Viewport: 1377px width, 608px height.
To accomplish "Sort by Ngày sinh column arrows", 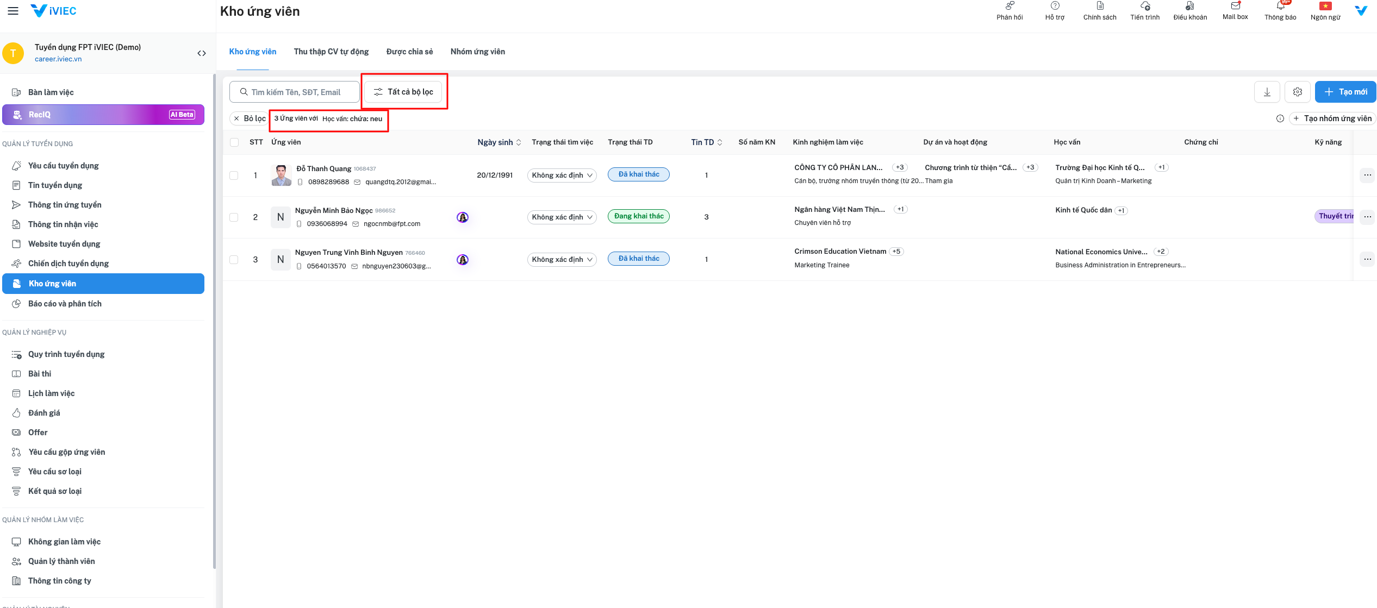I will point(519,142).
